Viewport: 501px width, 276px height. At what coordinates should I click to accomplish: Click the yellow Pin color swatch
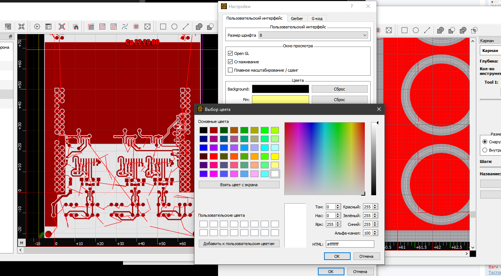coord(280,100)
